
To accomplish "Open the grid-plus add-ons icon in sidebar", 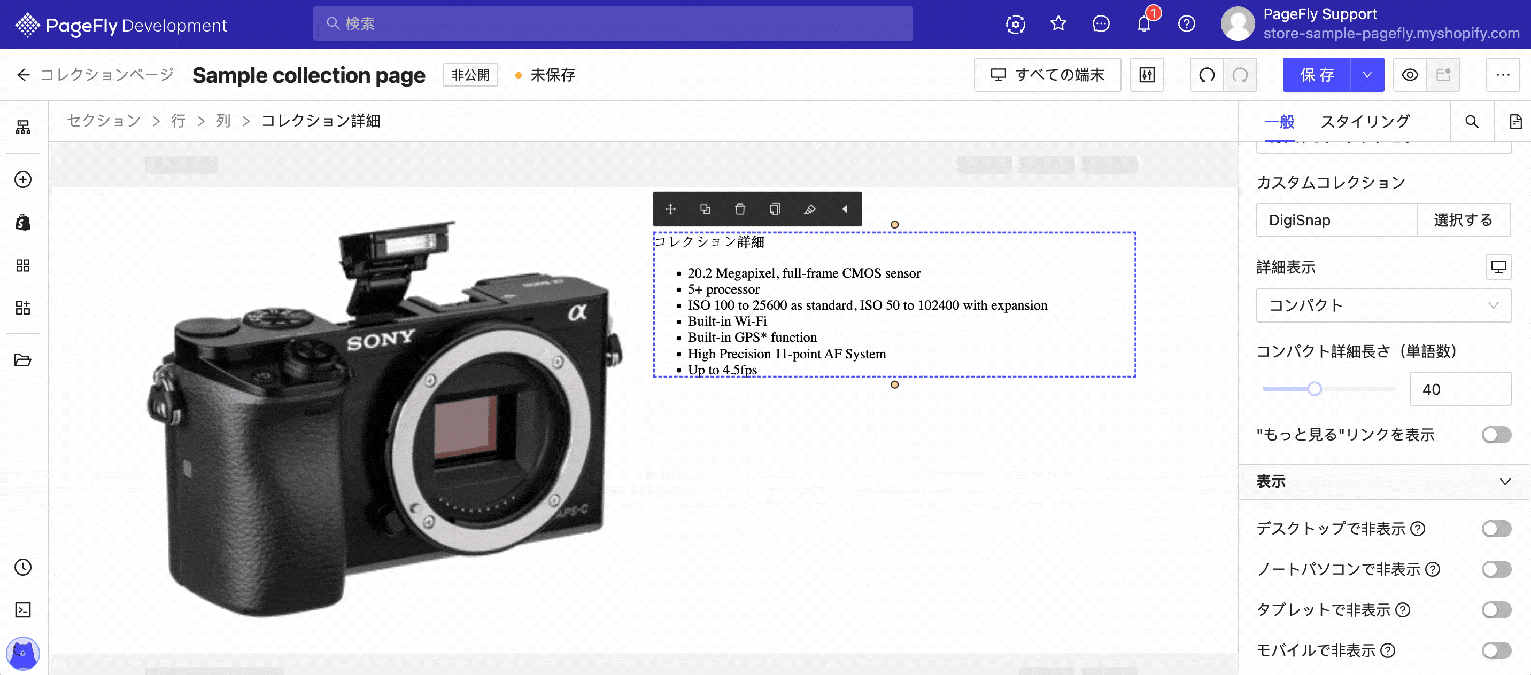I will (22, 308).
